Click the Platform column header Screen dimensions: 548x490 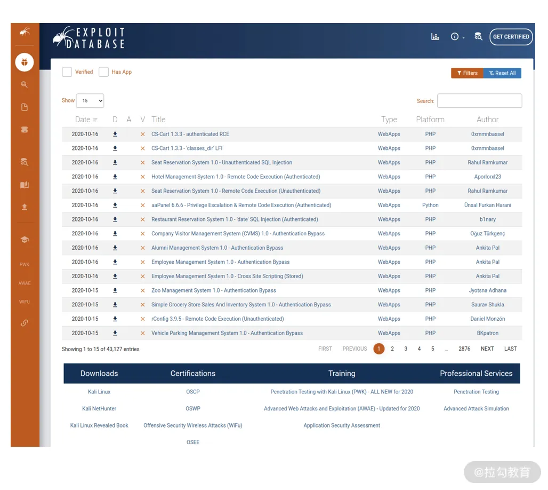coord(430,120)
